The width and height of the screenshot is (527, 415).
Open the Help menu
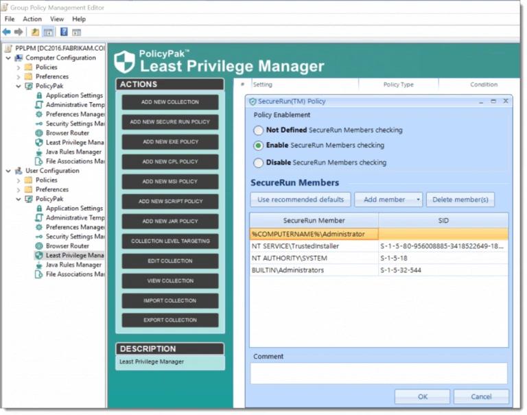(x=79, y=19)
